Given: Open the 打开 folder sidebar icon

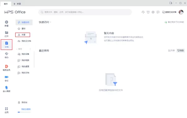Looking at the screenshot, I should coord(7,34).
